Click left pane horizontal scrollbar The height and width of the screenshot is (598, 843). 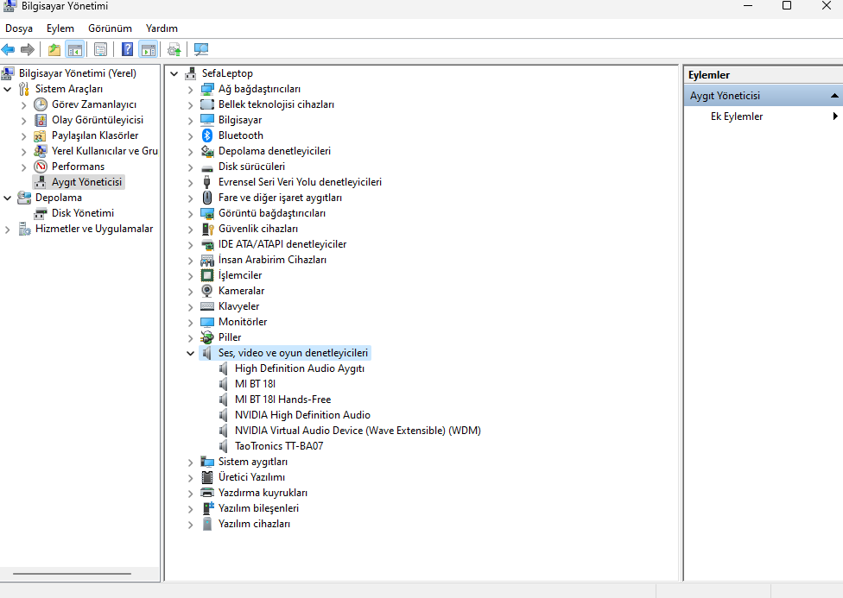(72, 574)
